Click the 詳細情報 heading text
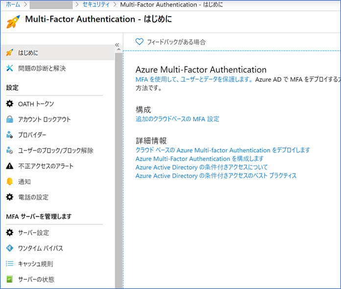 tap(151, 141)
